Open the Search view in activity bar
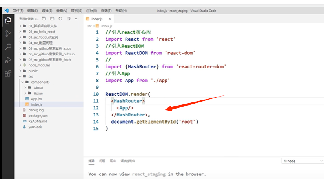This screenshot has width=324, height=179. pos(8,47)
